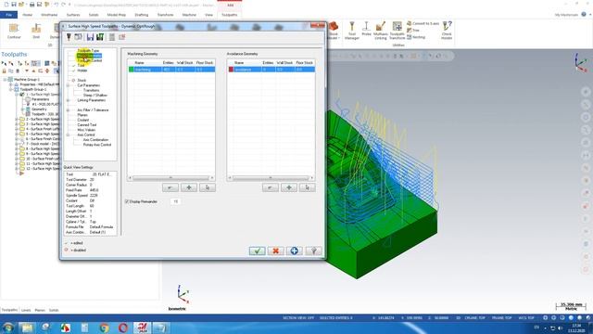Expand Cut Parameters node in dialog tree
Viewport: 593px width, 334px height.
click(x=68, y=85)
